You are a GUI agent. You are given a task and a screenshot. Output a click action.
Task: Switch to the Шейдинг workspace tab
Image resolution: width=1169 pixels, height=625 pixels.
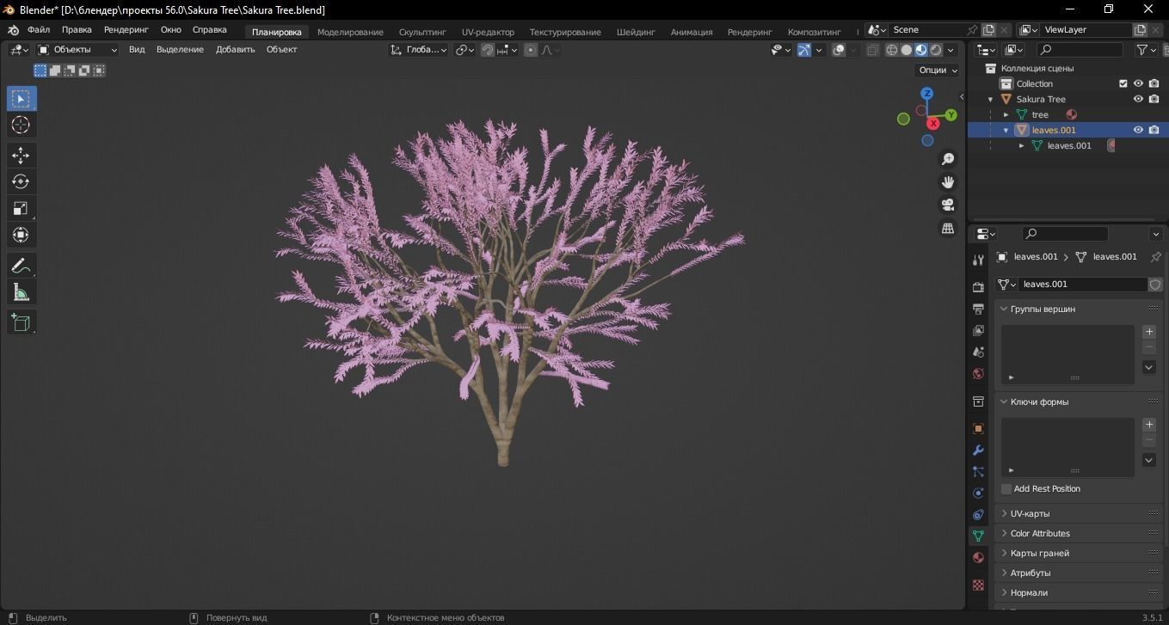[x=636, y=32]
